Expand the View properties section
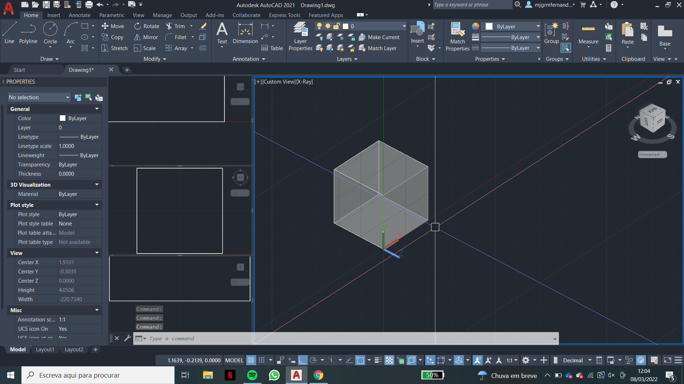 click(x=97, y=253)
